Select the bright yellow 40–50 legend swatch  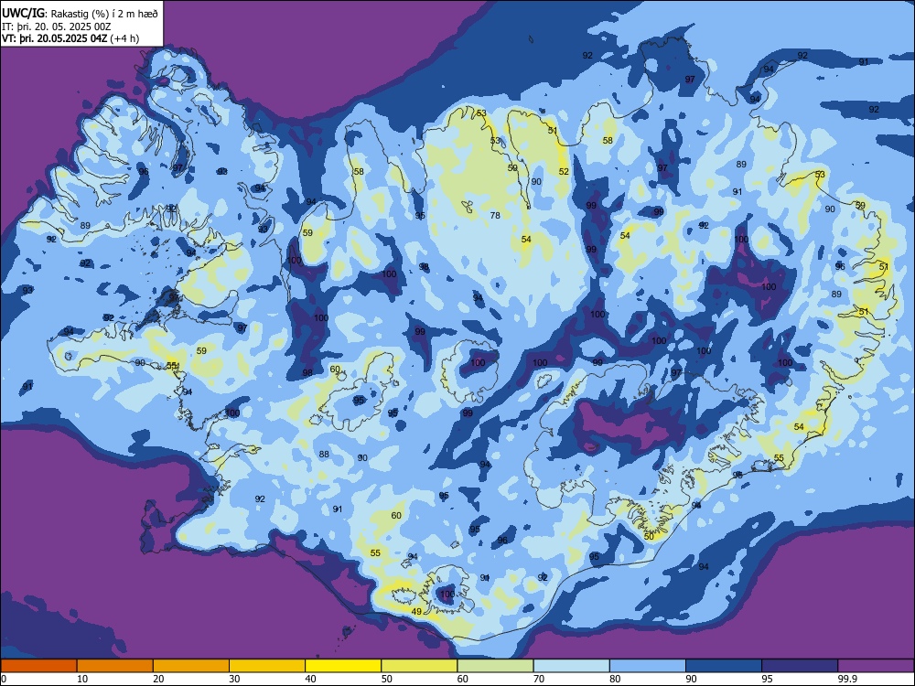(x=343, y=666)
